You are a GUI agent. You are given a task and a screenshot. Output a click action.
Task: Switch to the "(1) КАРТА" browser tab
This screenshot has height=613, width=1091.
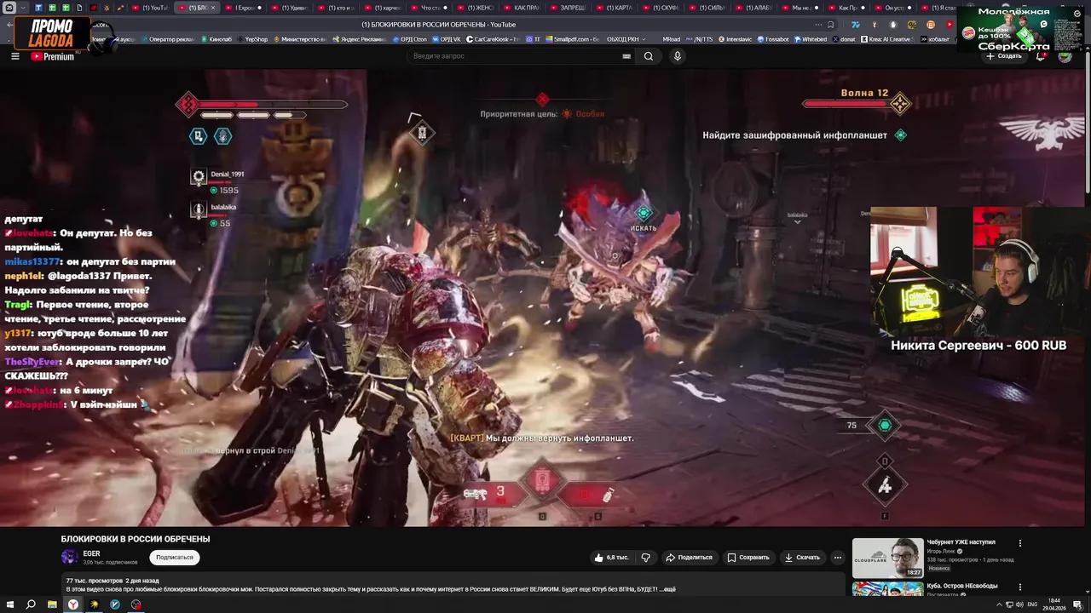tap(612, 8)
